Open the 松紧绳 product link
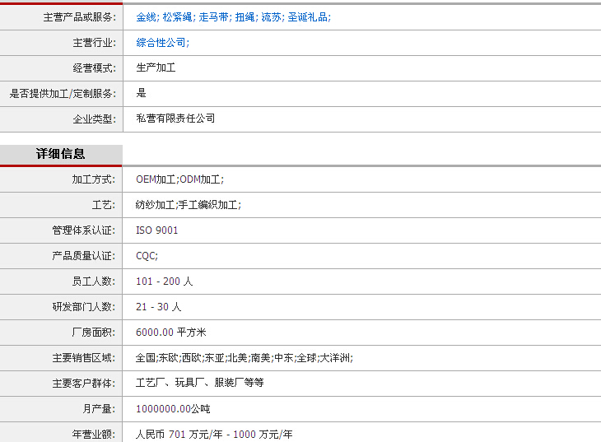The width and height of the screenshot is (601, 442). click(177, 16)
